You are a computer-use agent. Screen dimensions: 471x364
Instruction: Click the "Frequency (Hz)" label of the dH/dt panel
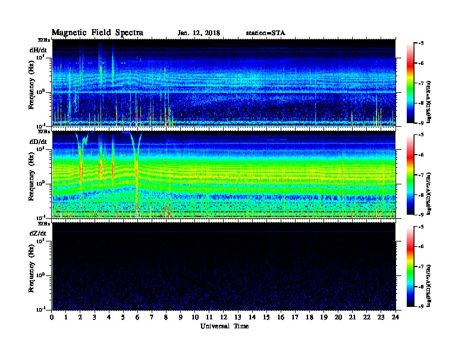32,85
